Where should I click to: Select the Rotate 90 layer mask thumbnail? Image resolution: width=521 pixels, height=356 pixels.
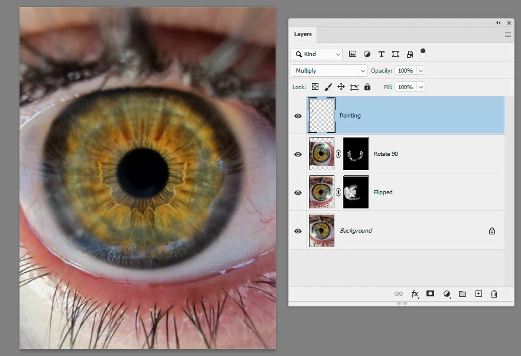pyautogui.click(x=356, y=153)
